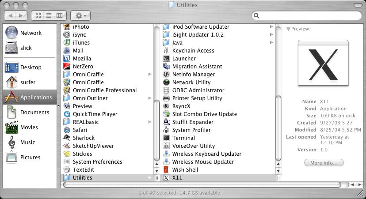Viewport: 366px width, 199px height.
Task: Open the Documents sidebar item
Action: [x=11, y=113]
